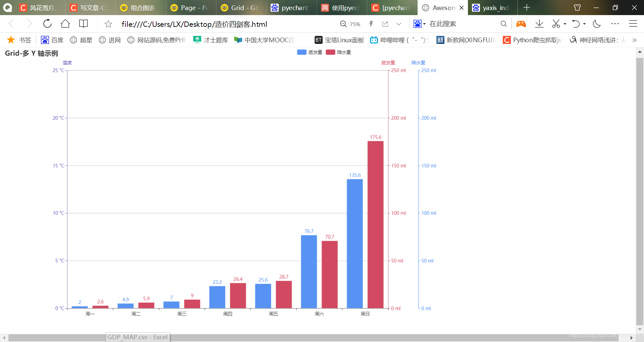Open the 才士题库 bookmark
The height and width of the screenshot is (342, 644).
[211, 40]
